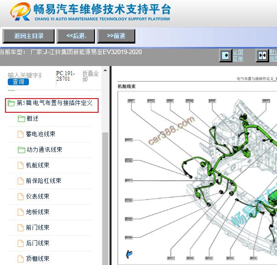The height and width of the screenshot is (265, 277).
Task: Select the 机舱线束 document
Action: tap(38, 165)
